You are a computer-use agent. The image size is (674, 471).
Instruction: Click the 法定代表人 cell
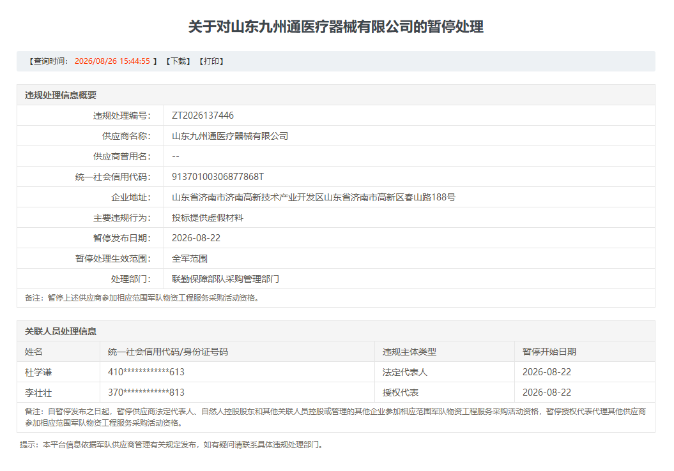405,372
